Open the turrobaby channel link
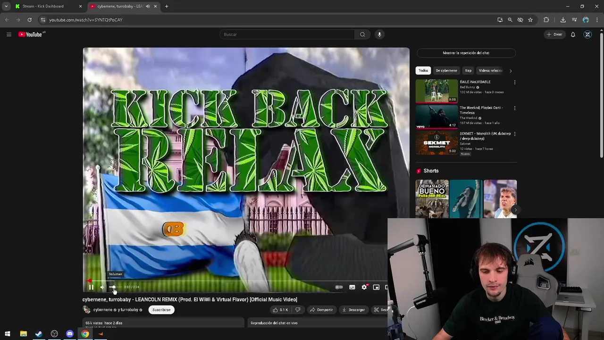This screenshot has width=604, height=340. click(129, 310)
